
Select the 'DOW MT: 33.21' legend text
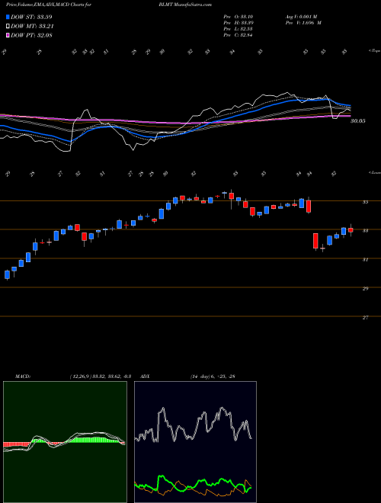[32, 27]
